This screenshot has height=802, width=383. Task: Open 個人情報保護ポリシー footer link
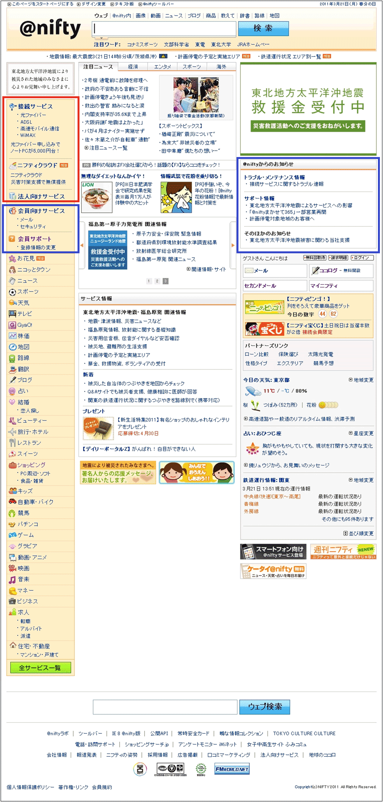coord(31,787)
